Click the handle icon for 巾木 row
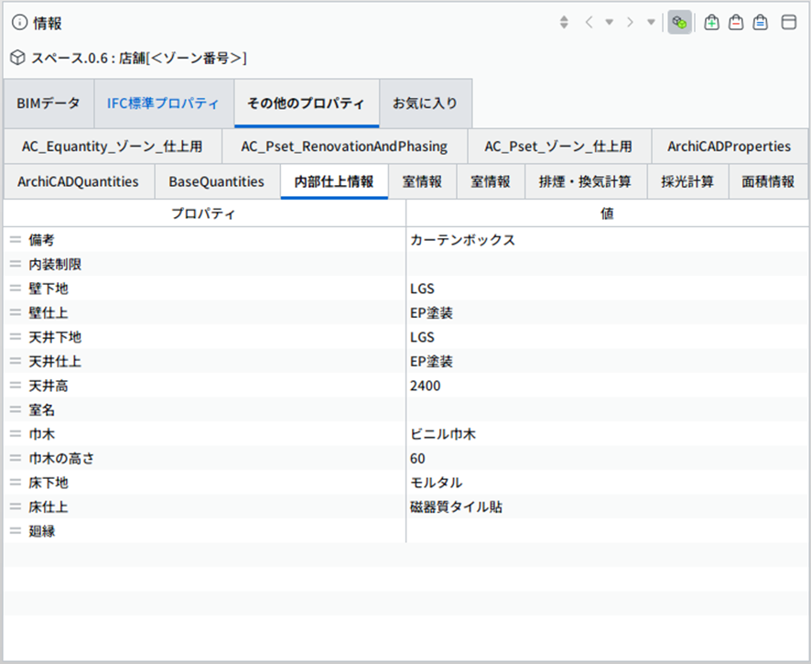The width and height of the screenshot is (811, 664). click(x=16, y=434)
